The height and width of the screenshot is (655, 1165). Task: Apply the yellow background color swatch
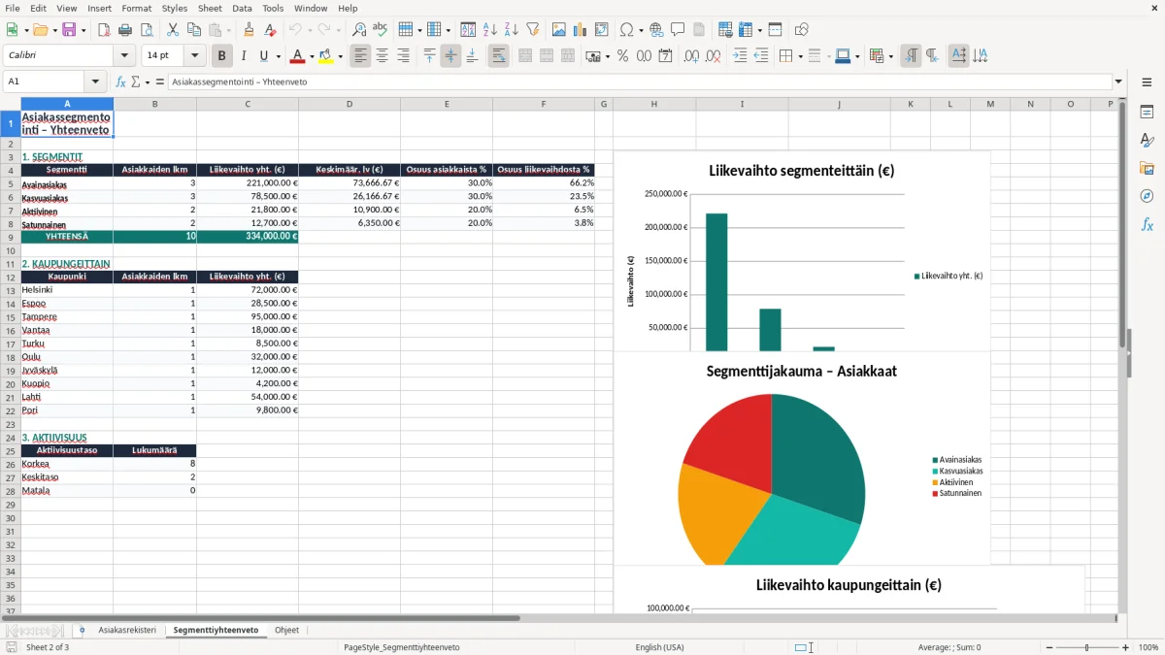tap(325, 56)
